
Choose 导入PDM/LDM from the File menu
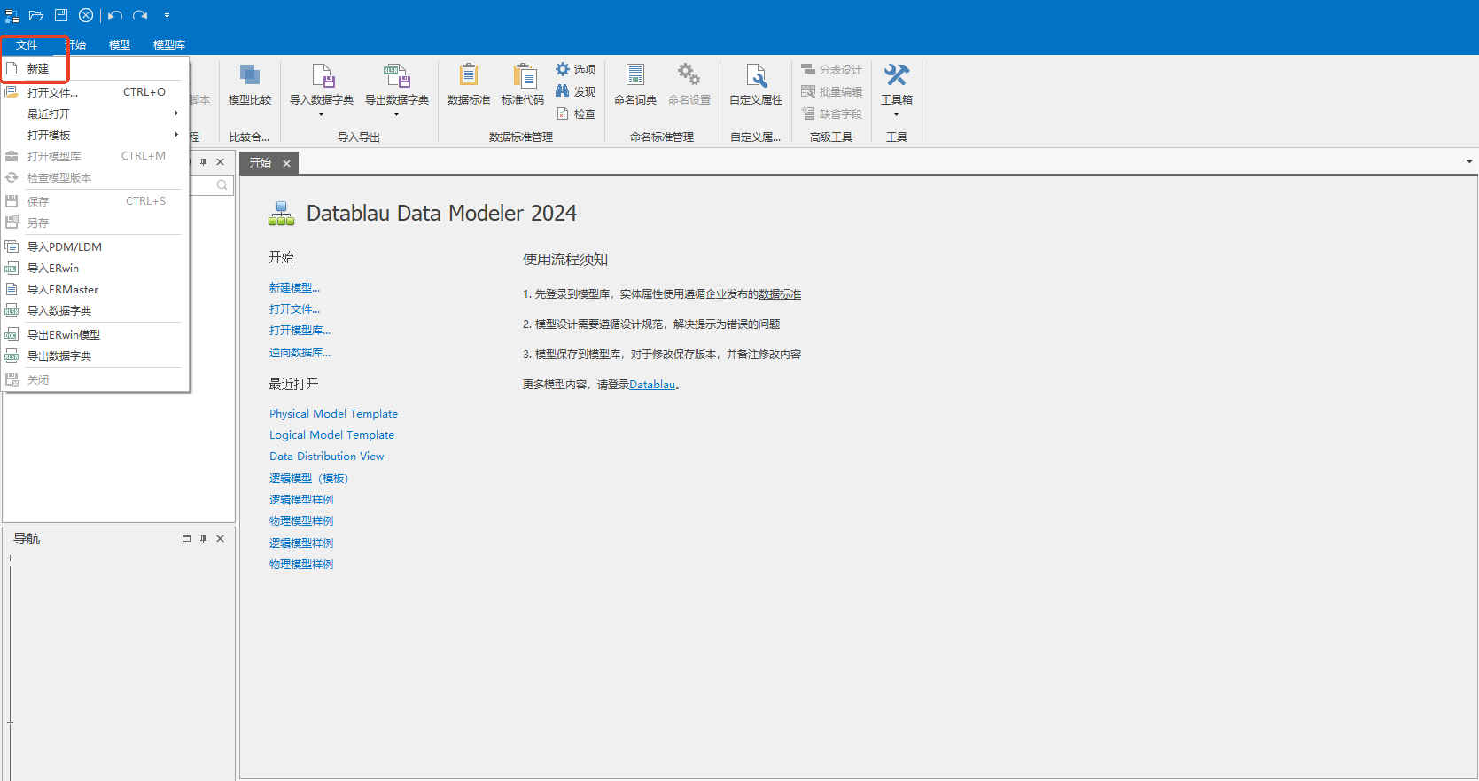coord(96,246)
